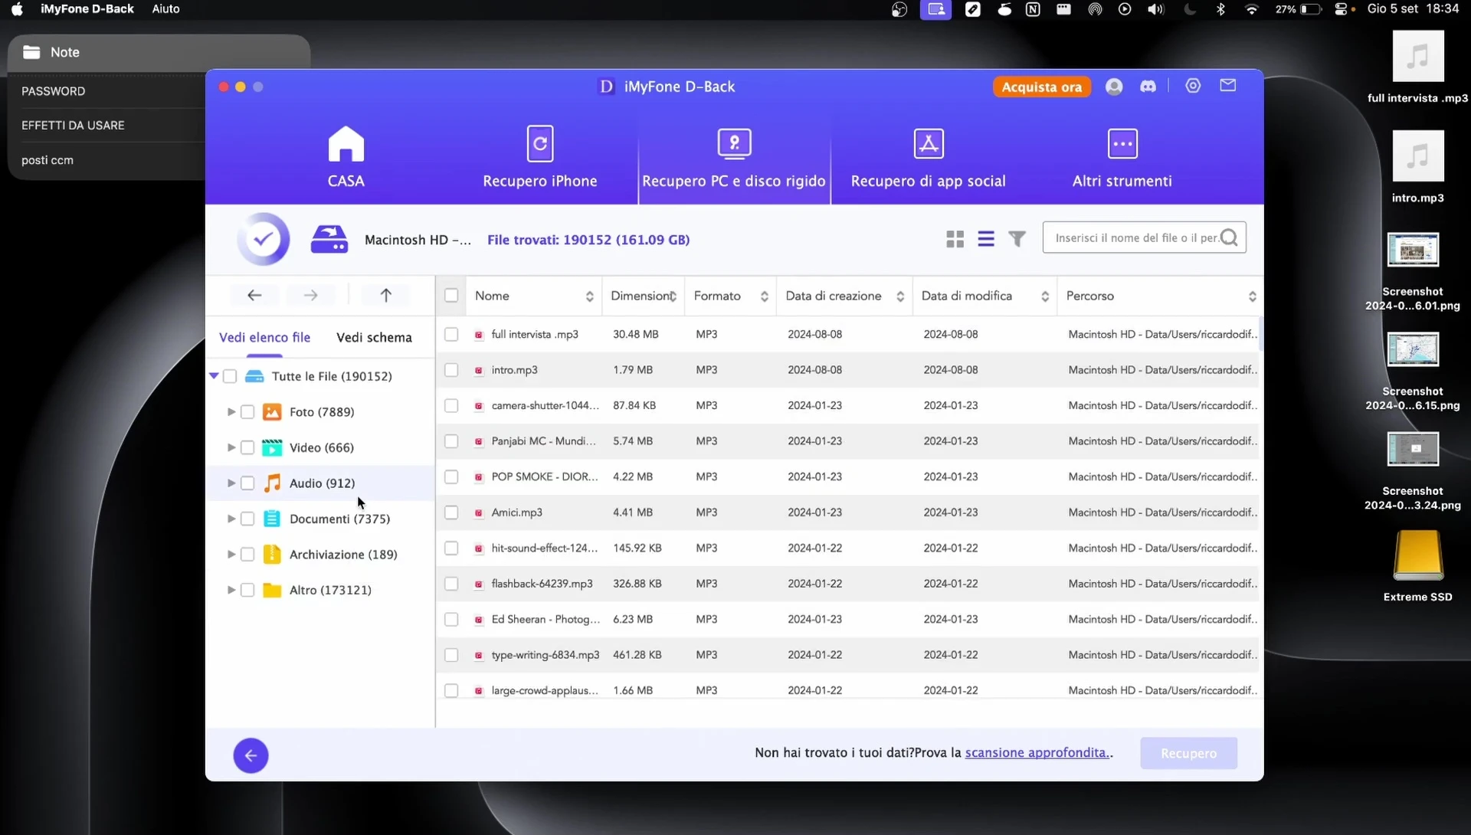The image size is (1471, 835).
Task: Collapse the Tutte le File tree
Action: pos(214,376)
